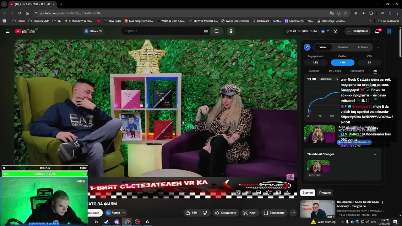Screen dimensions: 402x226
Task: Select the Engagement 1.1% metric
Action: coord(316,62)
